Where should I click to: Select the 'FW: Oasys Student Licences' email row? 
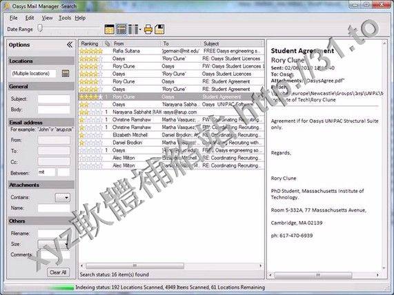[171, 66]
